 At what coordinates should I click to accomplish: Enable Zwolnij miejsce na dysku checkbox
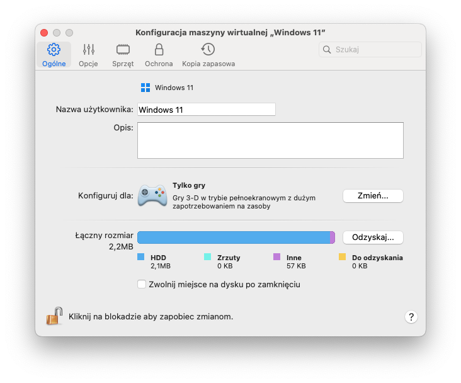click(x=142, y=285)
